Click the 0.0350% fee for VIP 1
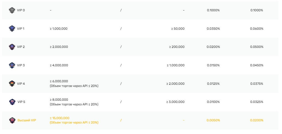 213,29
